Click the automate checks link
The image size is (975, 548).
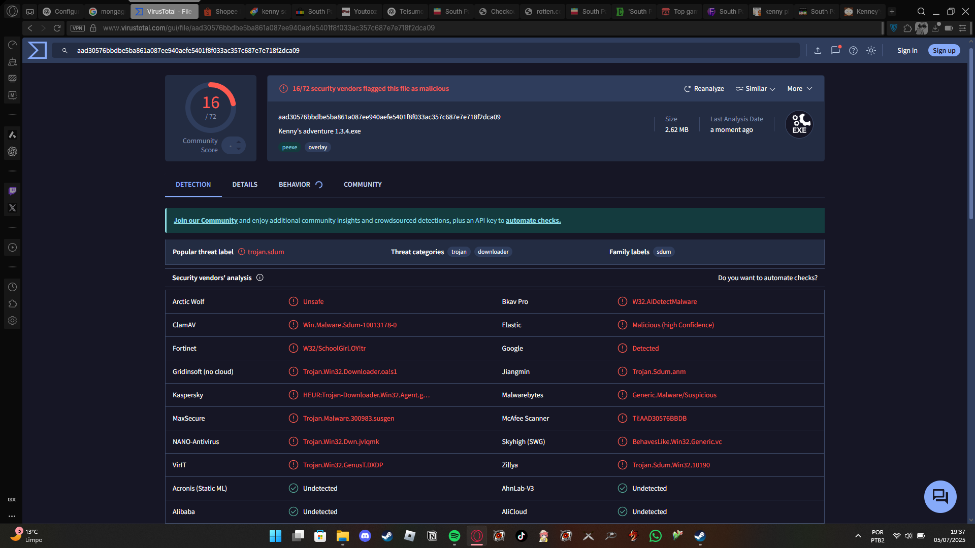[x=533, y=220]
